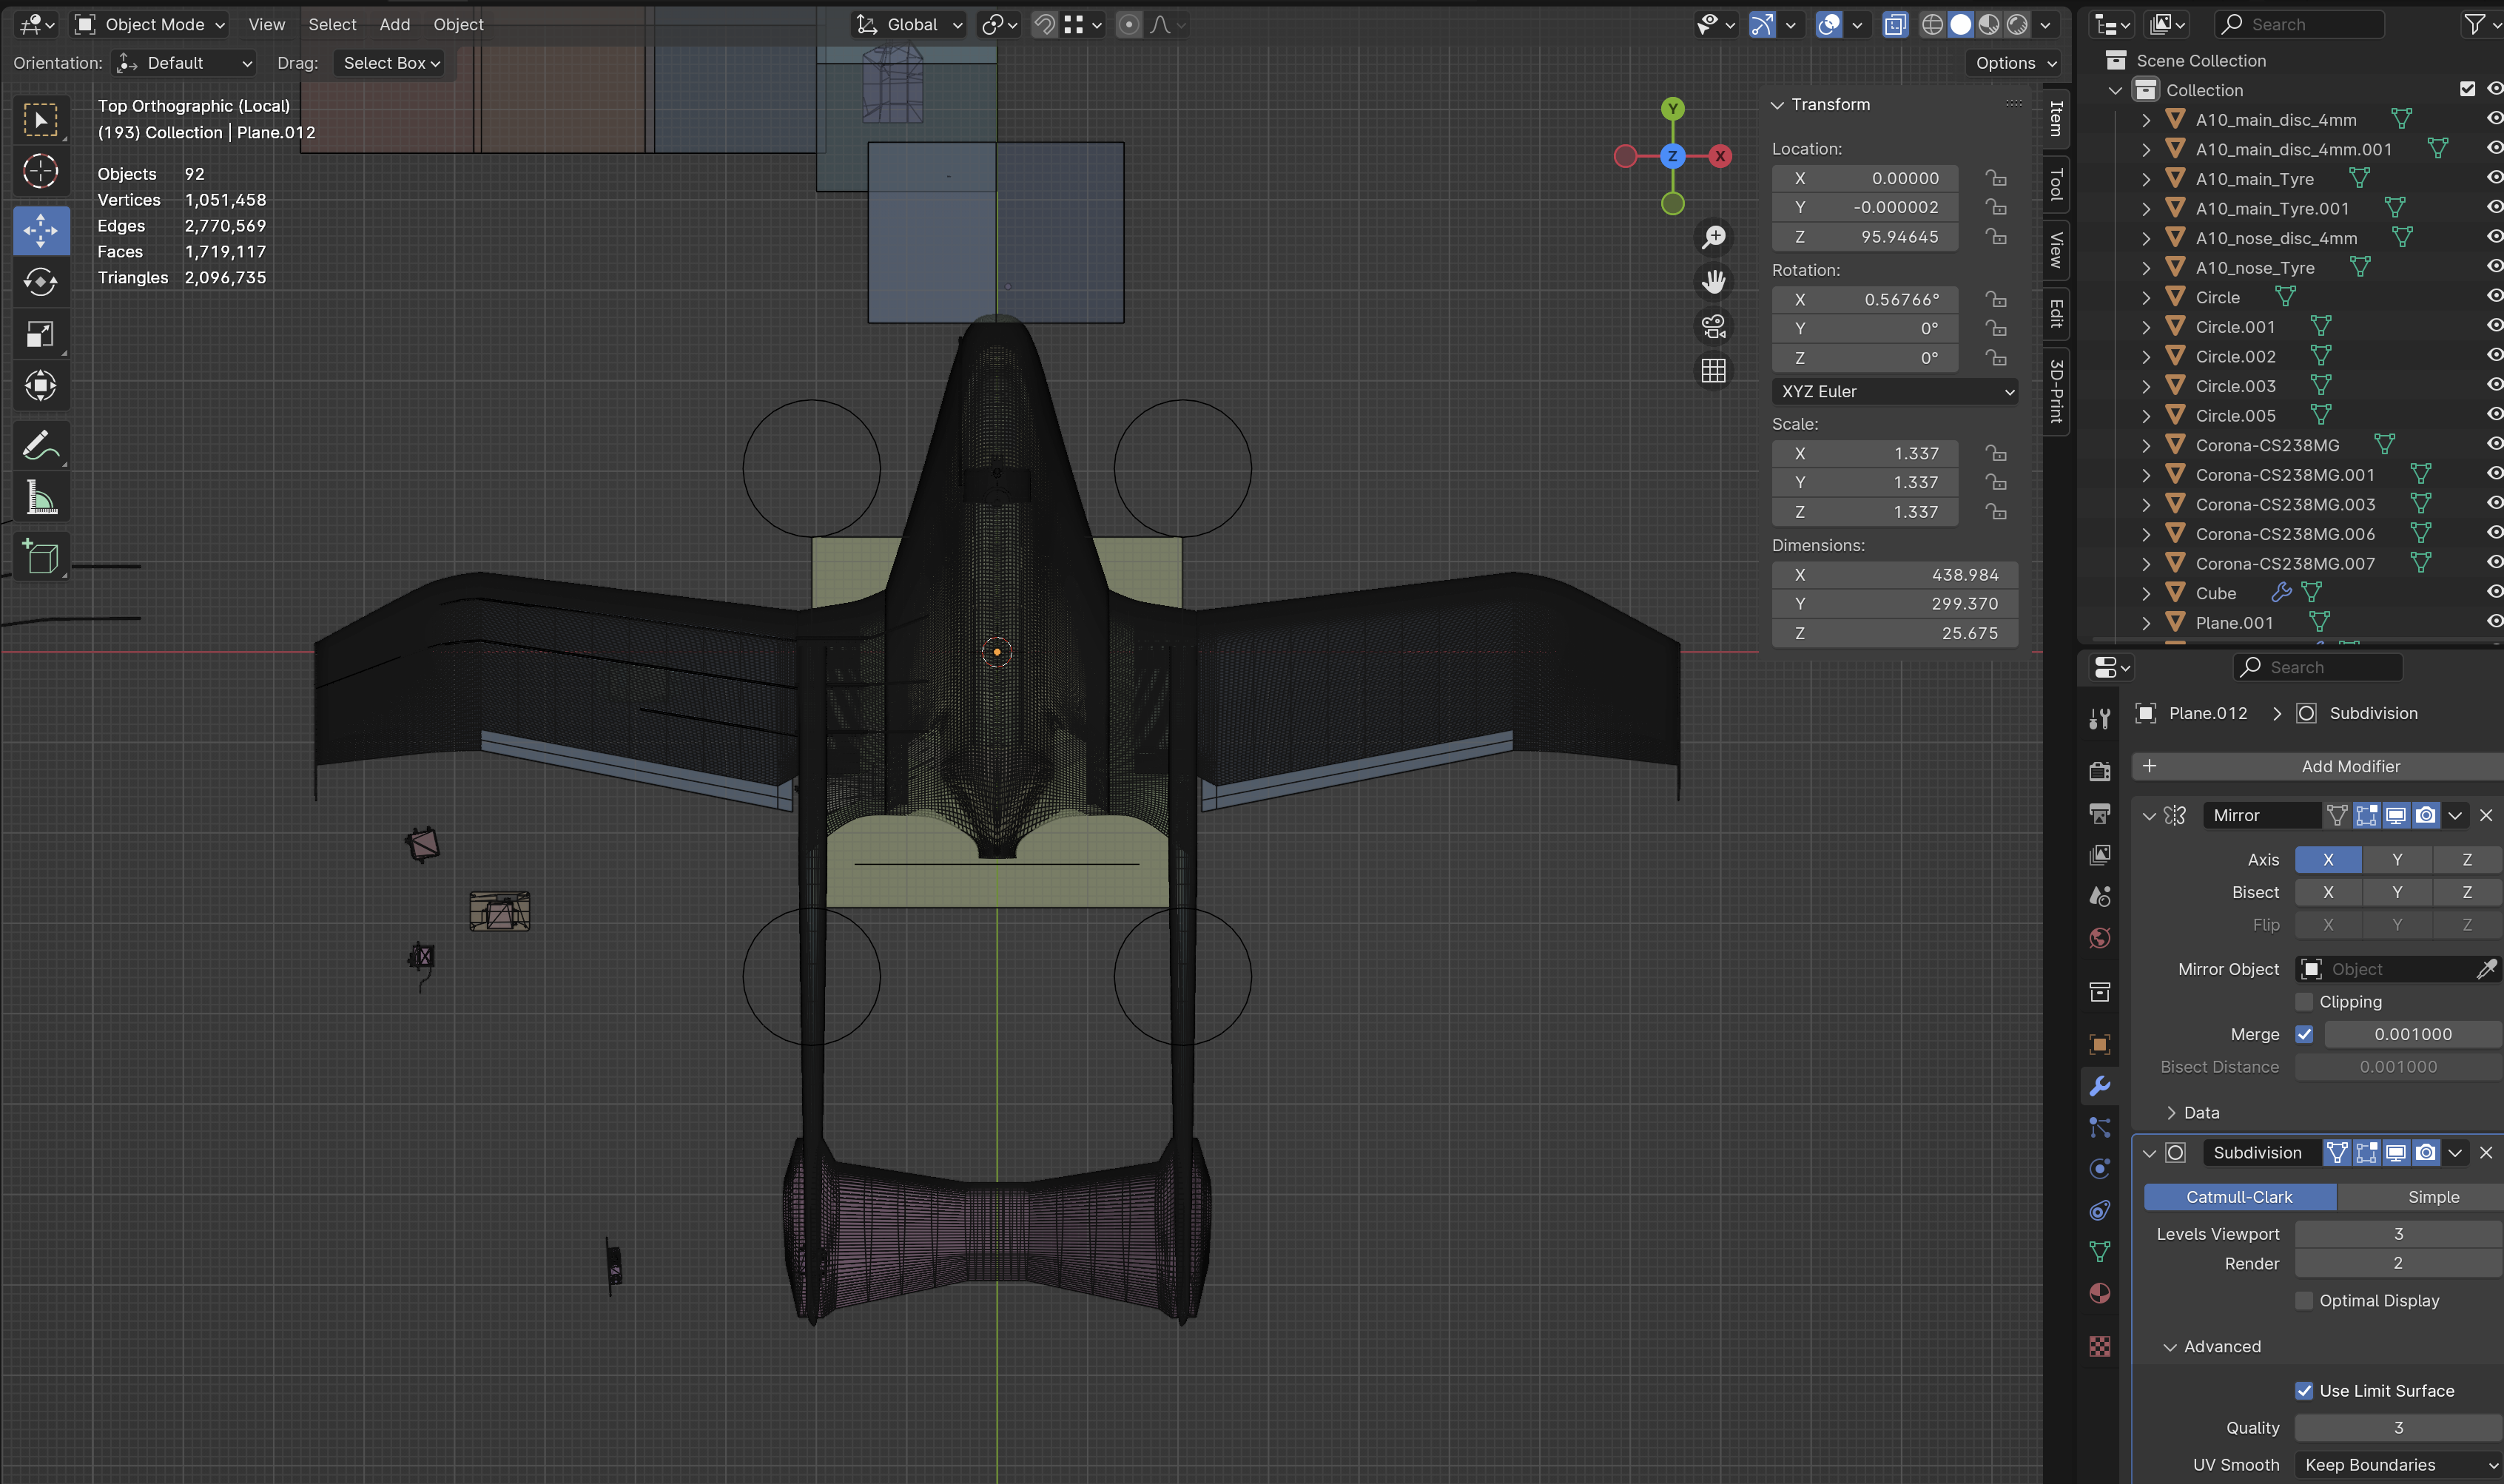Open the XYZ Euler rotation dropdown
Viewport: 2504px width, 1484px height.
[x=1895, y=391]
